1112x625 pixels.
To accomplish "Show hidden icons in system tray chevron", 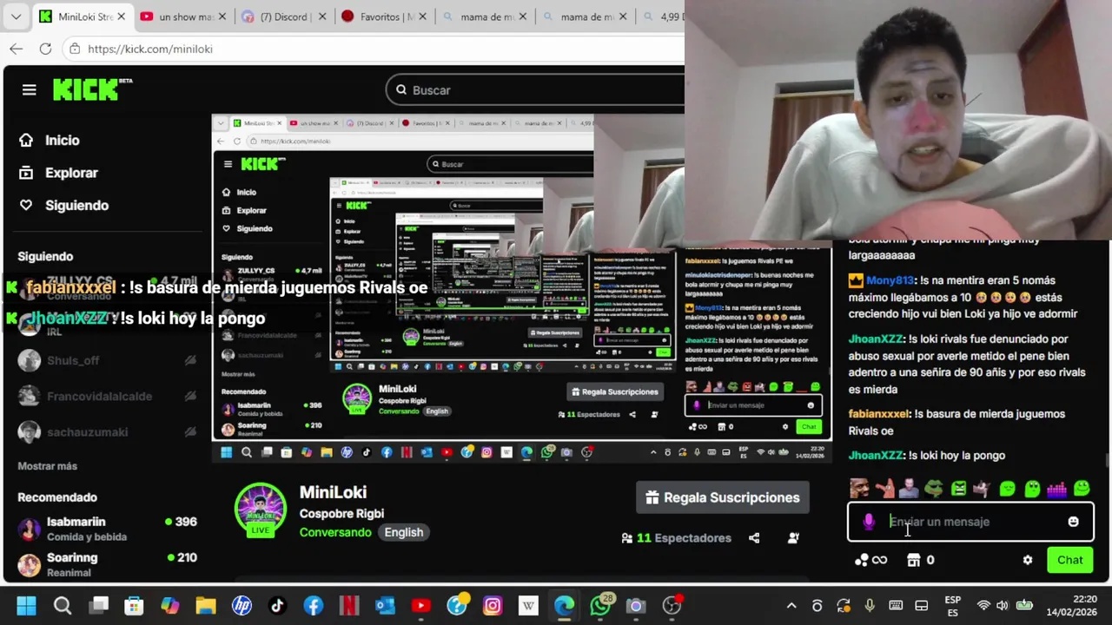I will [791, 606].
